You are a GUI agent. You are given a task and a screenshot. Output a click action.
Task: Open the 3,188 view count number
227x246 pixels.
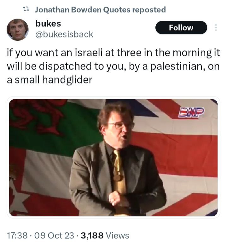(x=92, y=235)
